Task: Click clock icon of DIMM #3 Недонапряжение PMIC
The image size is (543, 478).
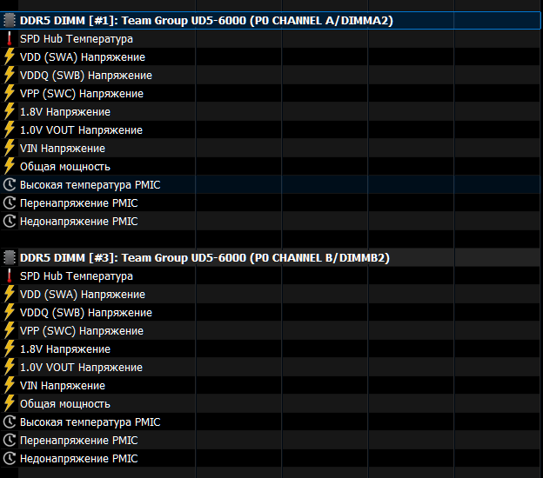Action: click(x=10, y=459)
